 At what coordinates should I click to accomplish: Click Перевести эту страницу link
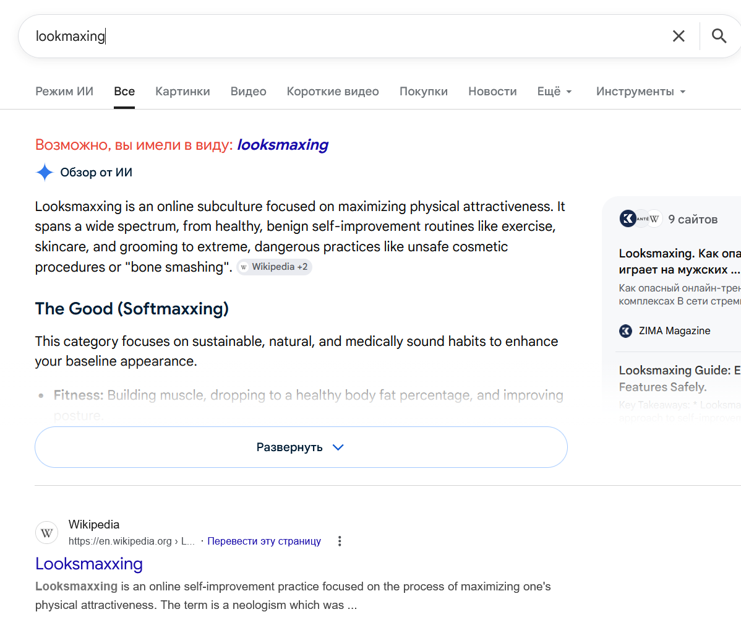(x=264, y=541)
